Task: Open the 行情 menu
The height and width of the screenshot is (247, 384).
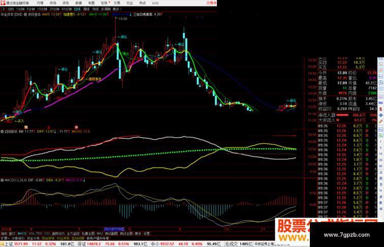Action: tap(40, 3)
